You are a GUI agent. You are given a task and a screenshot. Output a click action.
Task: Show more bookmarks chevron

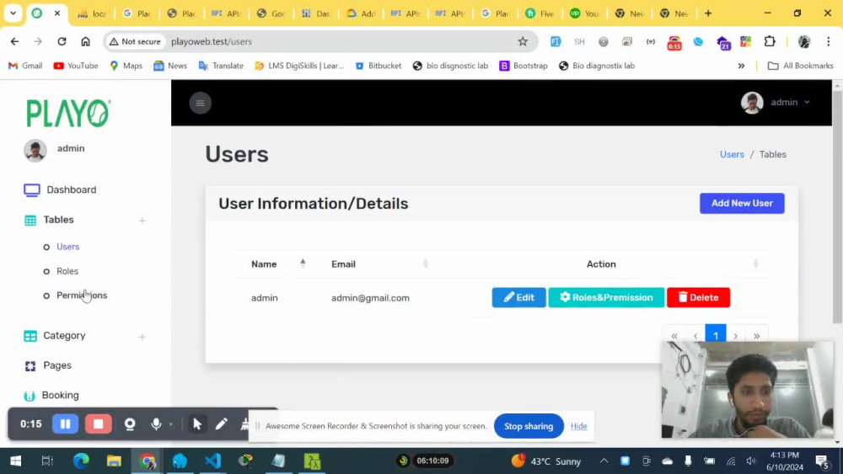pyautogui.click(x=741, y=66)
